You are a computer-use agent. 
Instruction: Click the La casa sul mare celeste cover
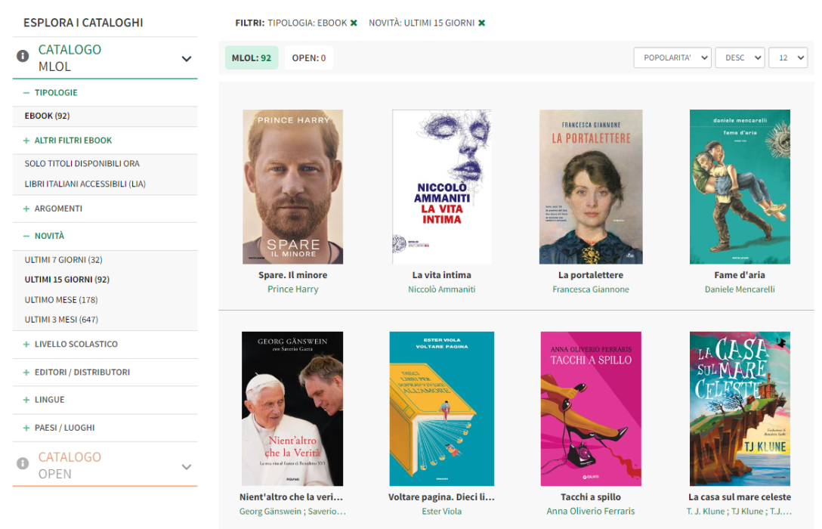click(x=740, y=408)
